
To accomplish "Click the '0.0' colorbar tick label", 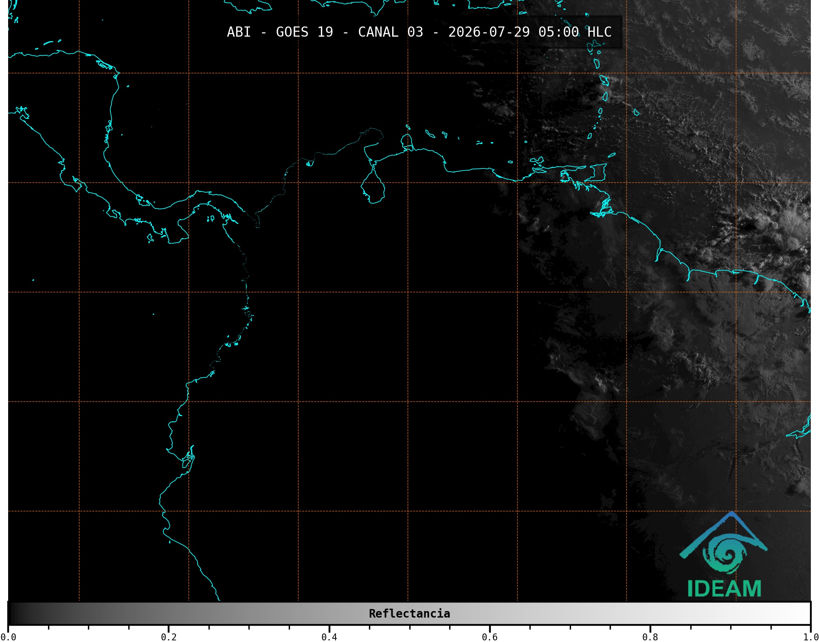I will pos(8,637).
